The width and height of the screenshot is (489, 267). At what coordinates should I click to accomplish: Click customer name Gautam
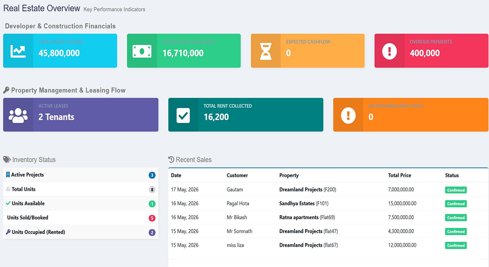coord(235,190)
